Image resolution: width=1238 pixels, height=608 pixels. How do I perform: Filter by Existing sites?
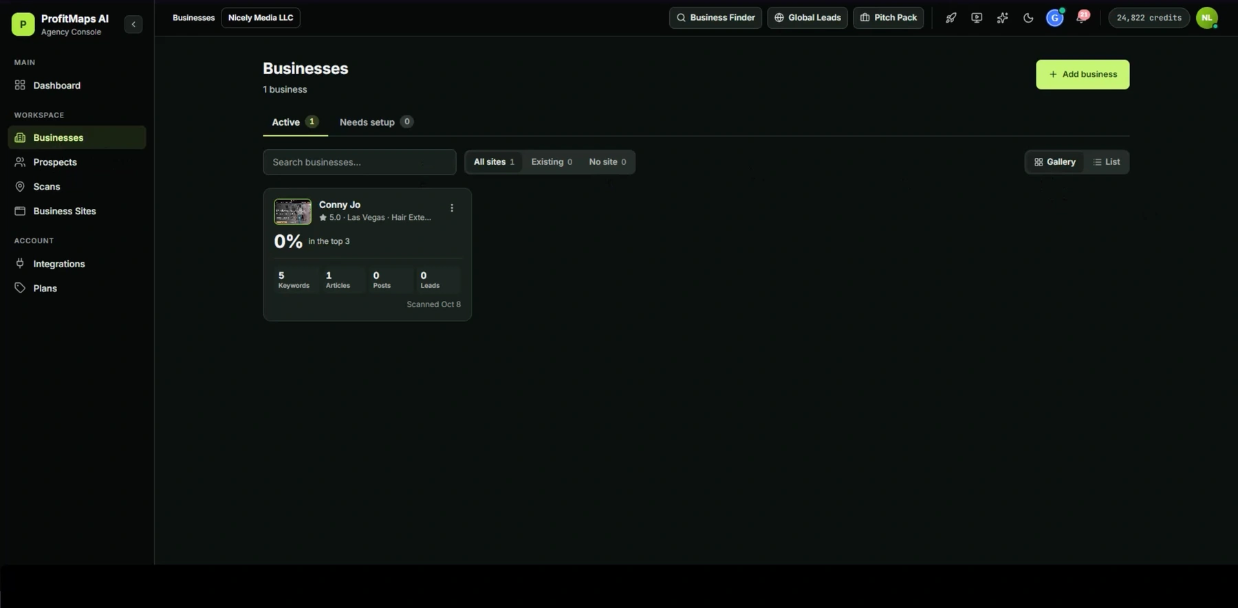click(x=552, y=162)
